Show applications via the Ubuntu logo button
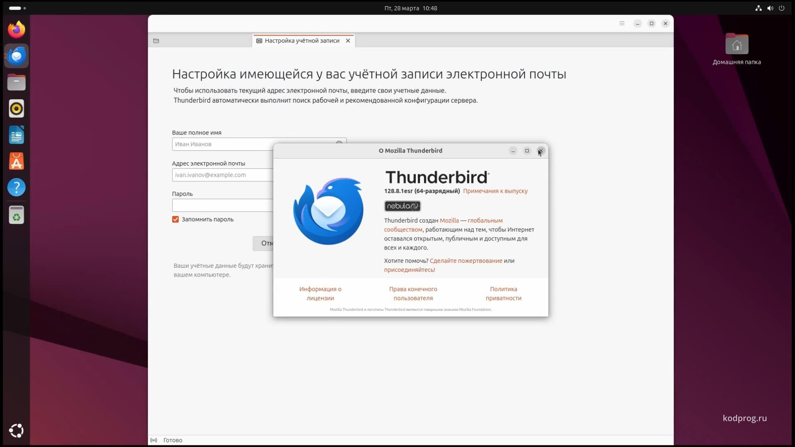Image resolution: width=795 pixels, height=447 pixels. [x=17, y=431]
